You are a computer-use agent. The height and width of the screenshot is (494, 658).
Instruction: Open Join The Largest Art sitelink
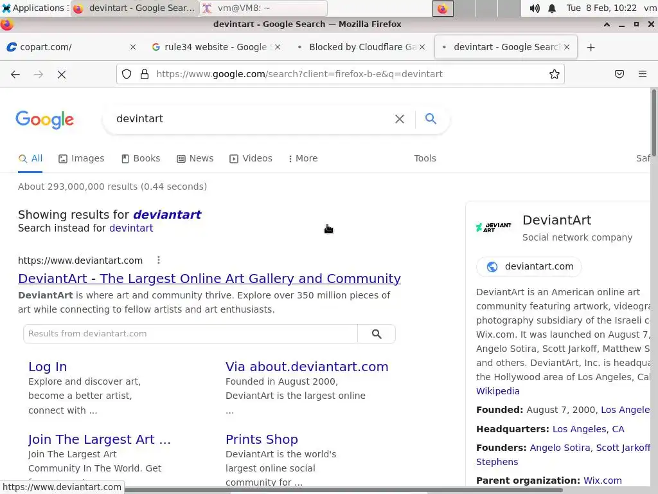pyautogui.click(x=100, y=439)
